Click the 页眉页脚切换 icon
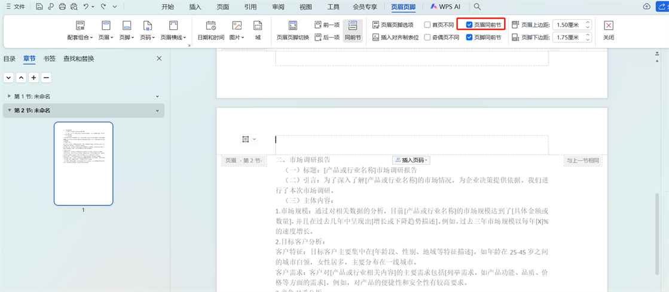669x292 pixels. coord(292,26)
